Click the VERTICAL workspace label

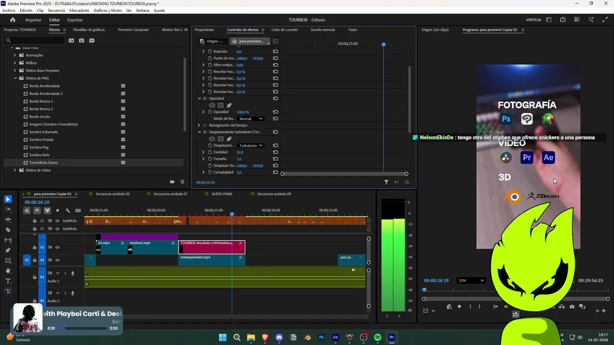coord(534,20)
